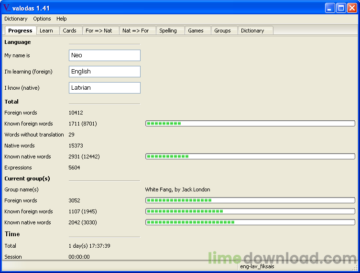Click the foreign language field containing English
This screenshot has height=273, width=360.
click(x=105, y=72)
